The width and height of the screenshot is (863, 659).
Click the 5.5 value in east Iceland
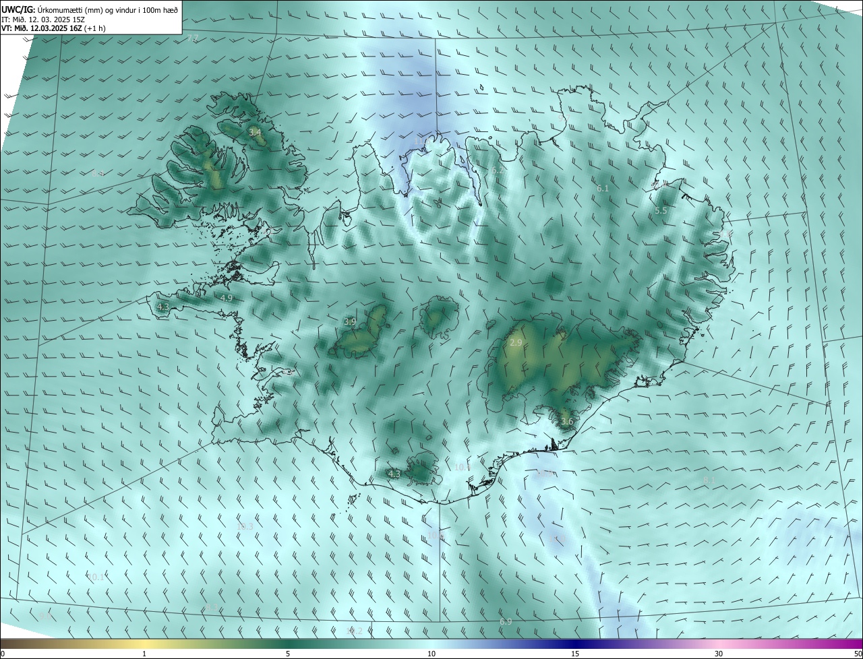(661, 211)
